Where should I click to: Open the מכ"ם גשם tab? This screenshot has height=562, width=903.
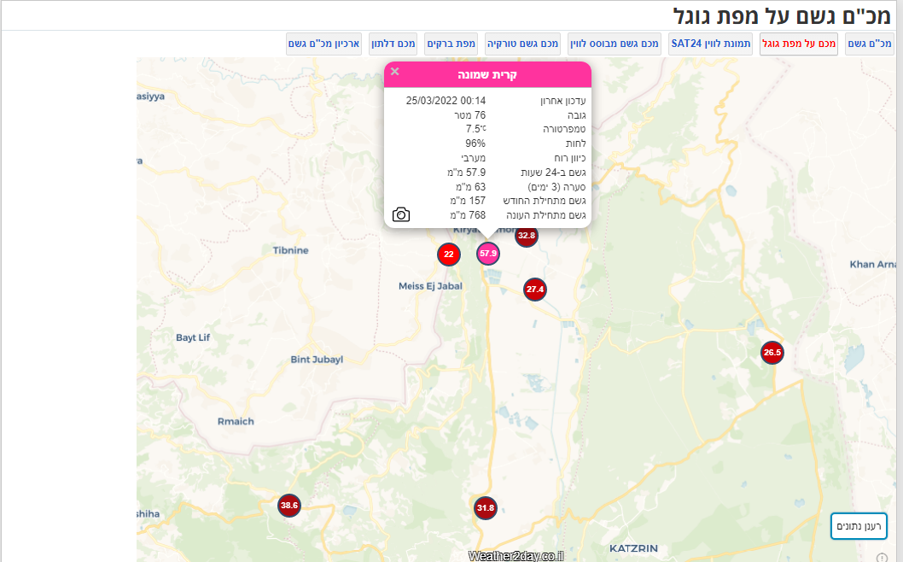pyautogui.click(x=869, y=44)
